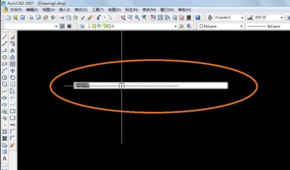Open the 工具(T) menu
The height and width of the screenshot is (170, 290).
point(98,10)
